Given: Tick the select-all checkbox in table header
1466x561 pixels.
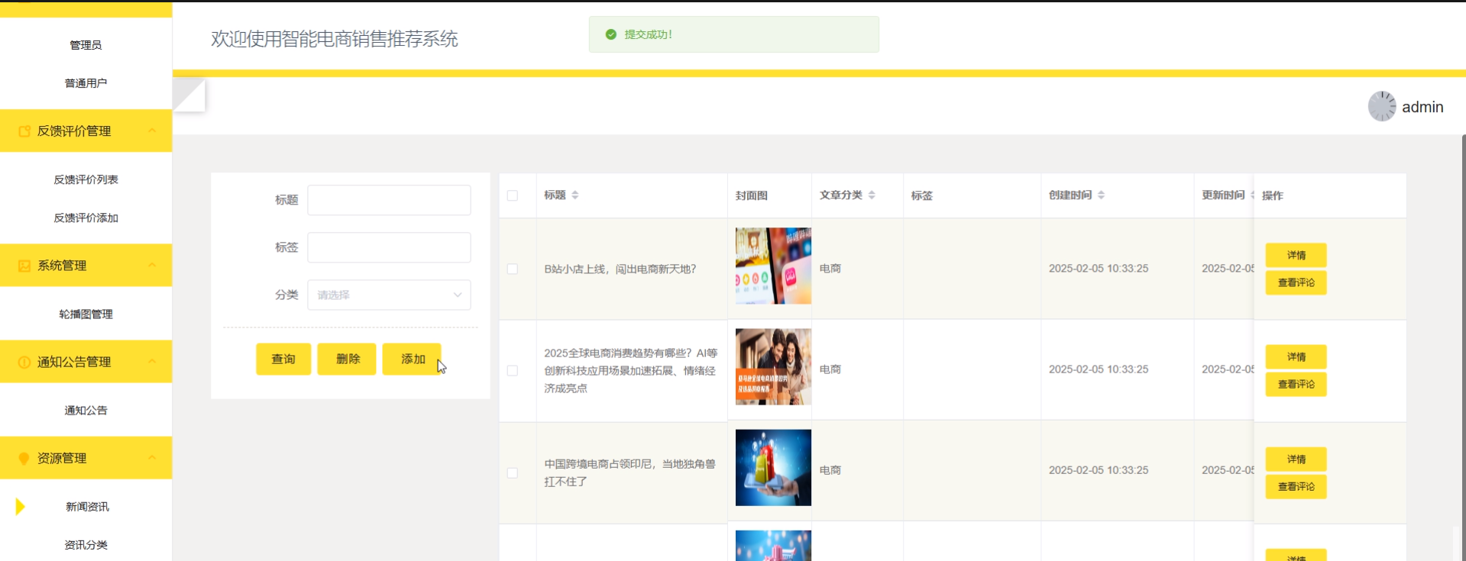Looking at the screenshot, I should pos(513,195).
